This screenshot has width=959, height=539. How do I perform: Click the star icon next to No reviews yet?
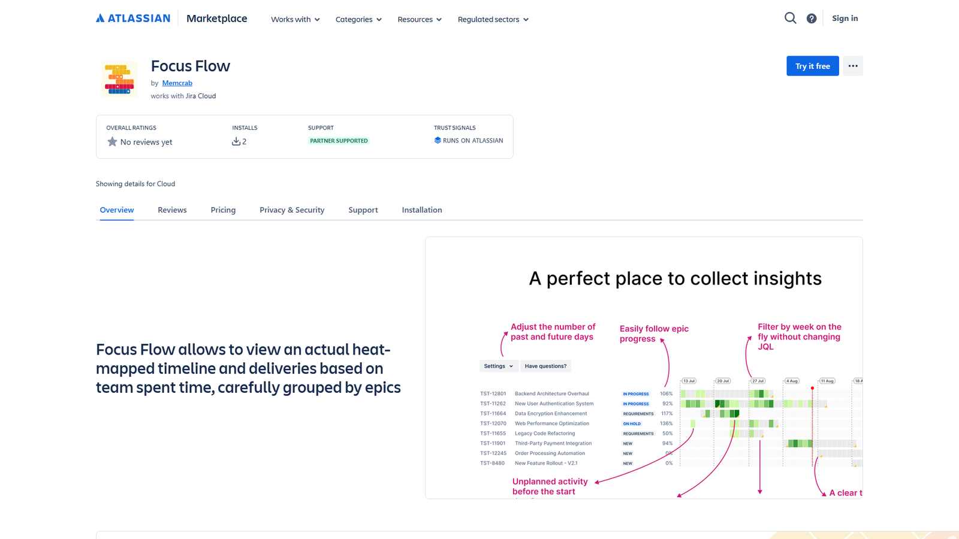(111, 141)
